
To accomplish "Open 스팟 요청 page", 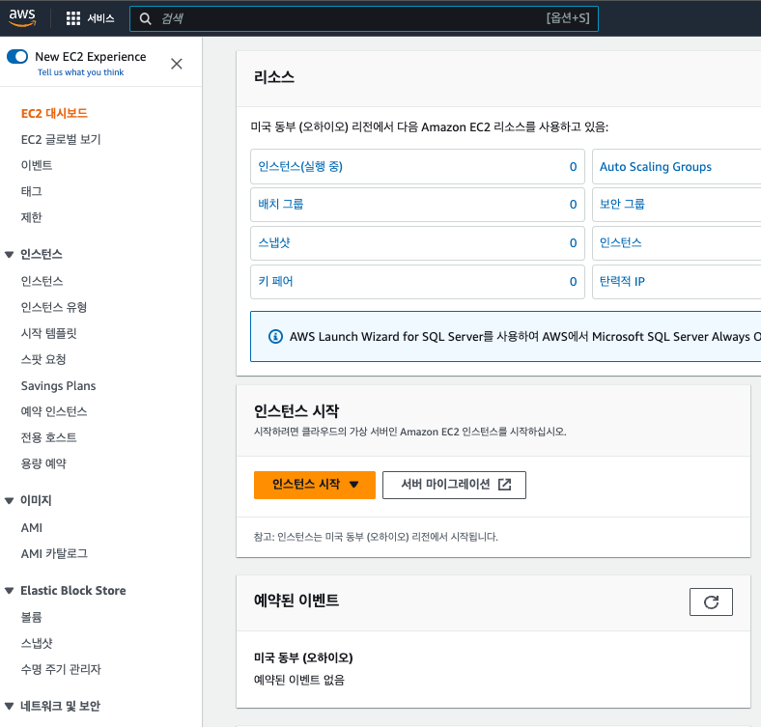I will (43, 359).
